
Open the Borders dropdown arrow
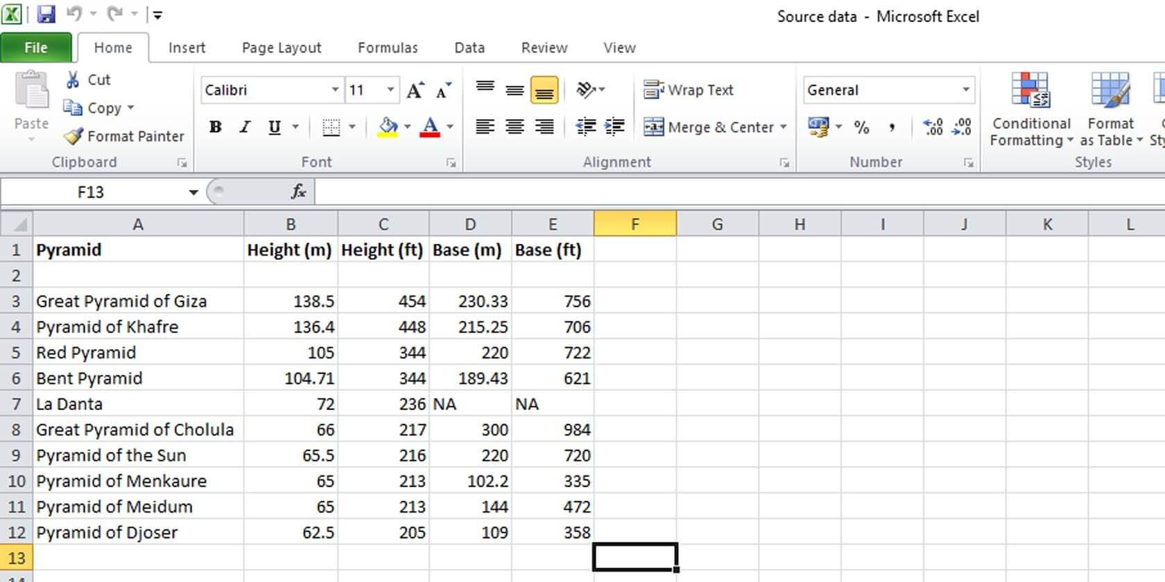coord(352,127)
